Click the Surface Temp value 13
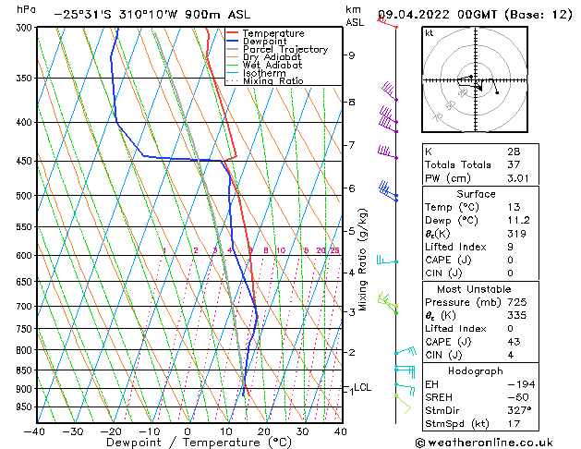 point(514,207)
